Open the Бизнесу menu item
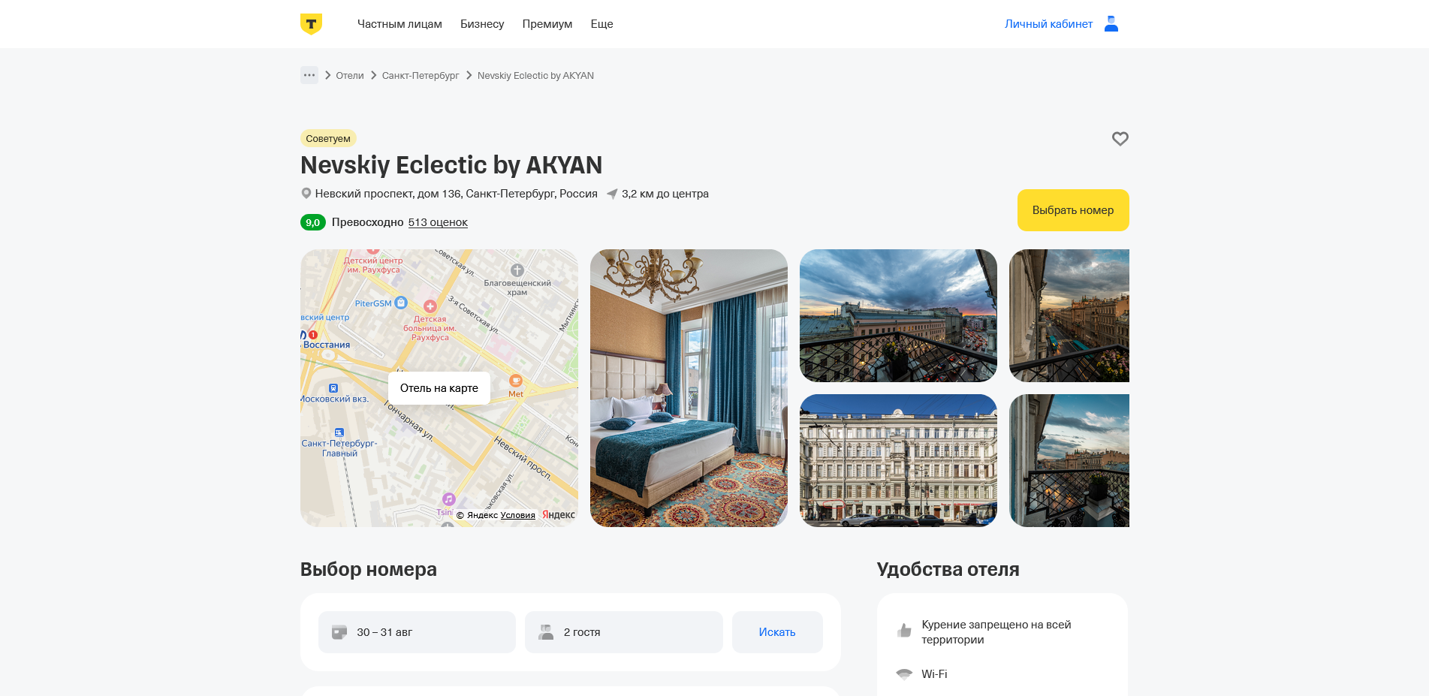1429x696 pixels. (482, 24)
